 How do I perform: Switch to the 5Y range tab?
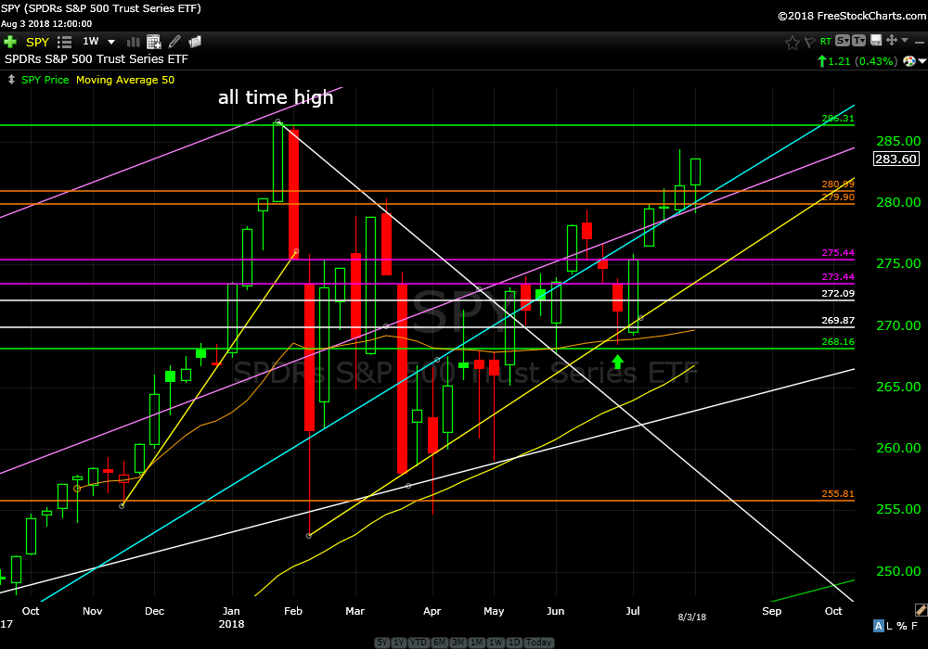point(382,643)
